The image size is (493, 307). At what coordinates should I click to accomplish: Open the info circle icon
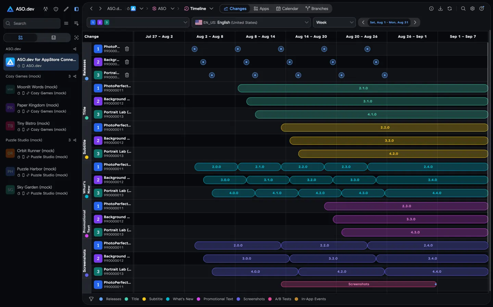click(x=431, y=9)
